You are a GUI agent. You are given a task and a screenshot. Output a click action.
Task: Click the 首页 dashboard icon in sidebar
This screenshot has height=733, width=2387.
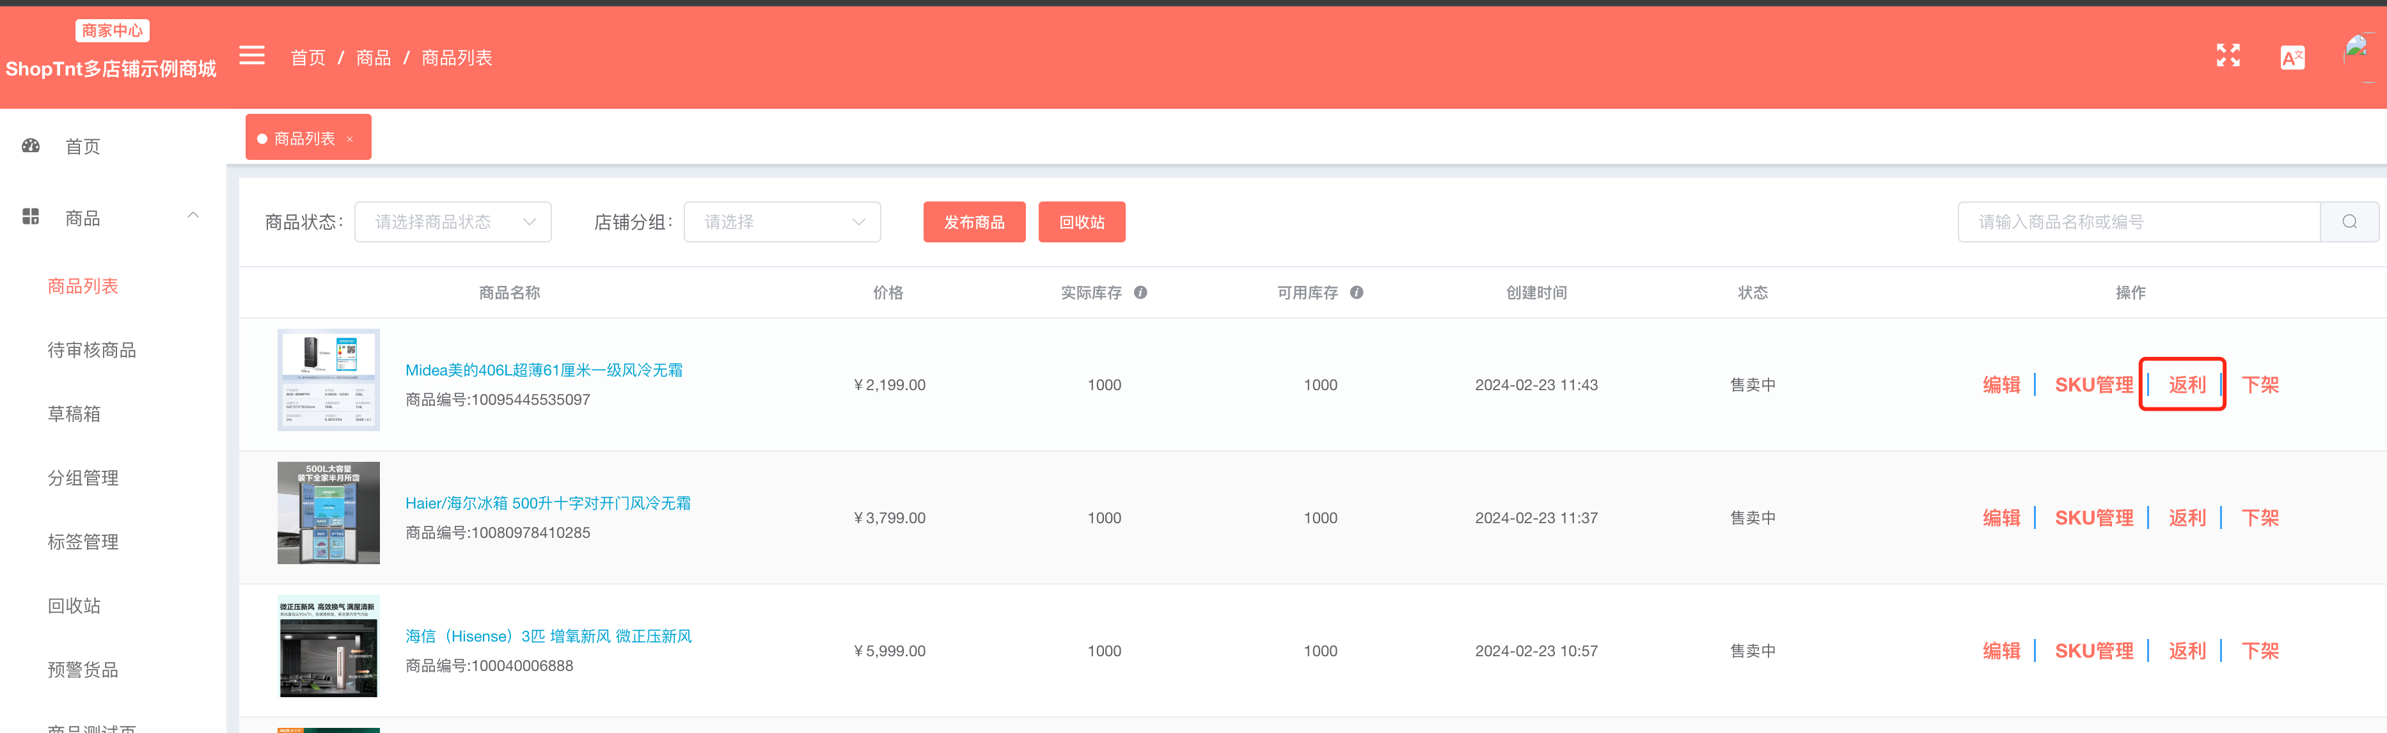(x=31, y=145)
